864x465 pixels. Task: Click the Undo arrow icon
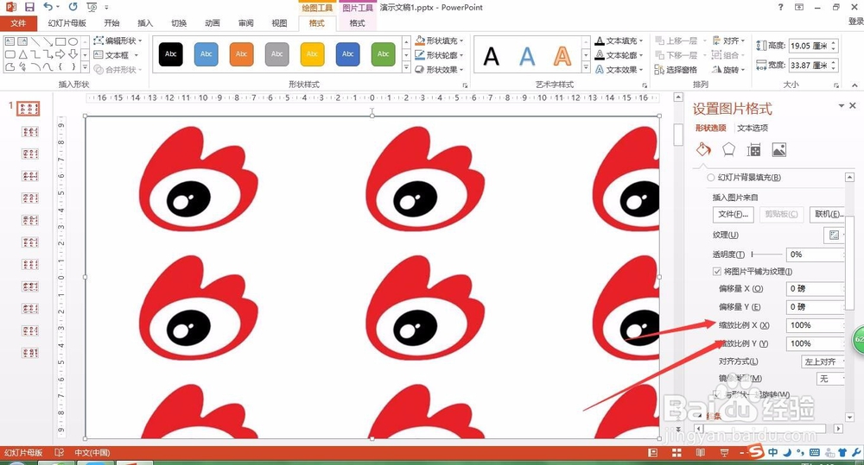coord(48,7)
